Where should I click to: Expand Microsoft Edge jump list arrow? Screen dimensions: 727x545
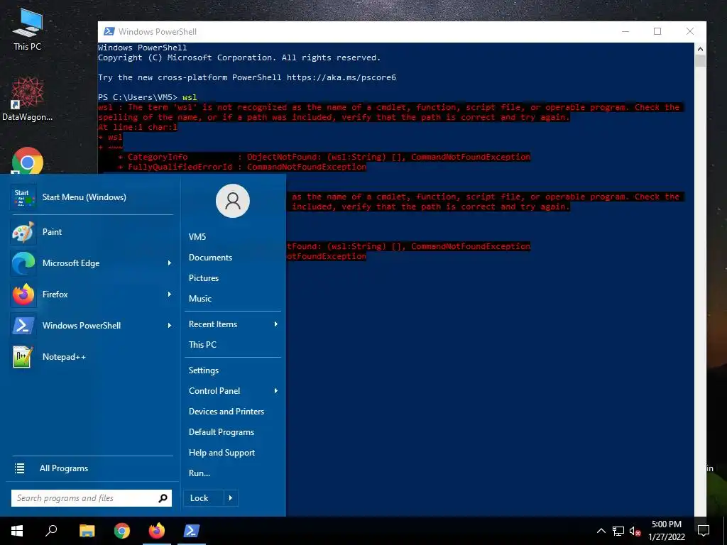(170, 263)
